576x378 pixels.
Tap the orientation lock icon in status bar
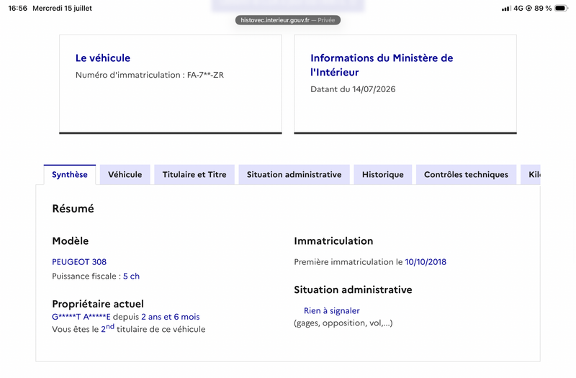[528, 8]
